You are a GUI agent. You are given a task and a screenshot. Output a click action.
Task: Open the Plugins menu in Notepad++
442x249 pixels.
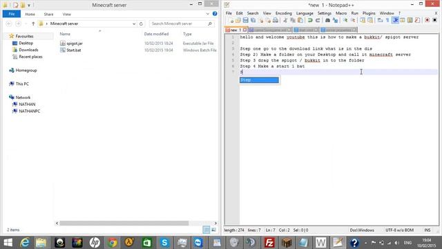pos(369,13)
